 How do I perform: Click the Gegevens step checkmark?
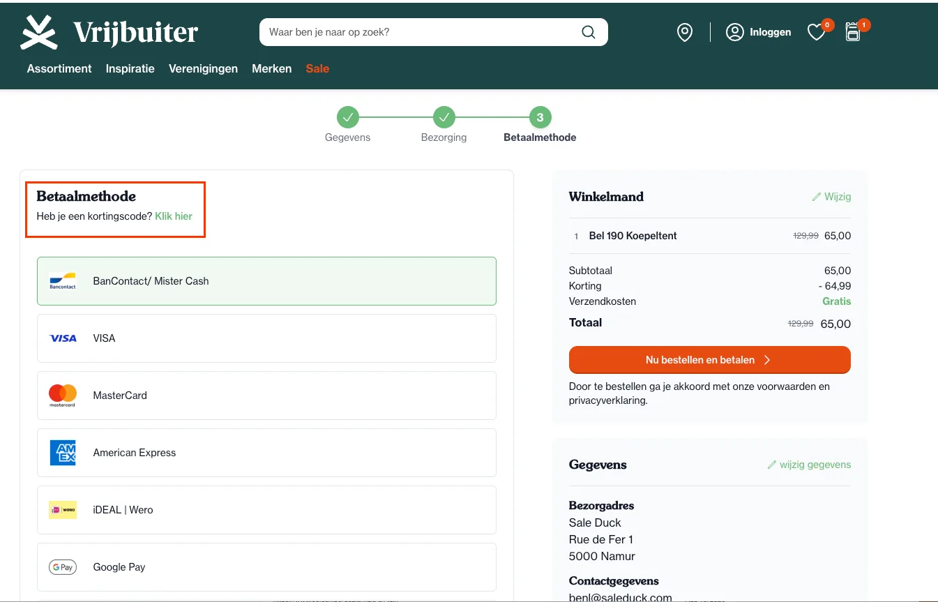click(x=347, y=117)
